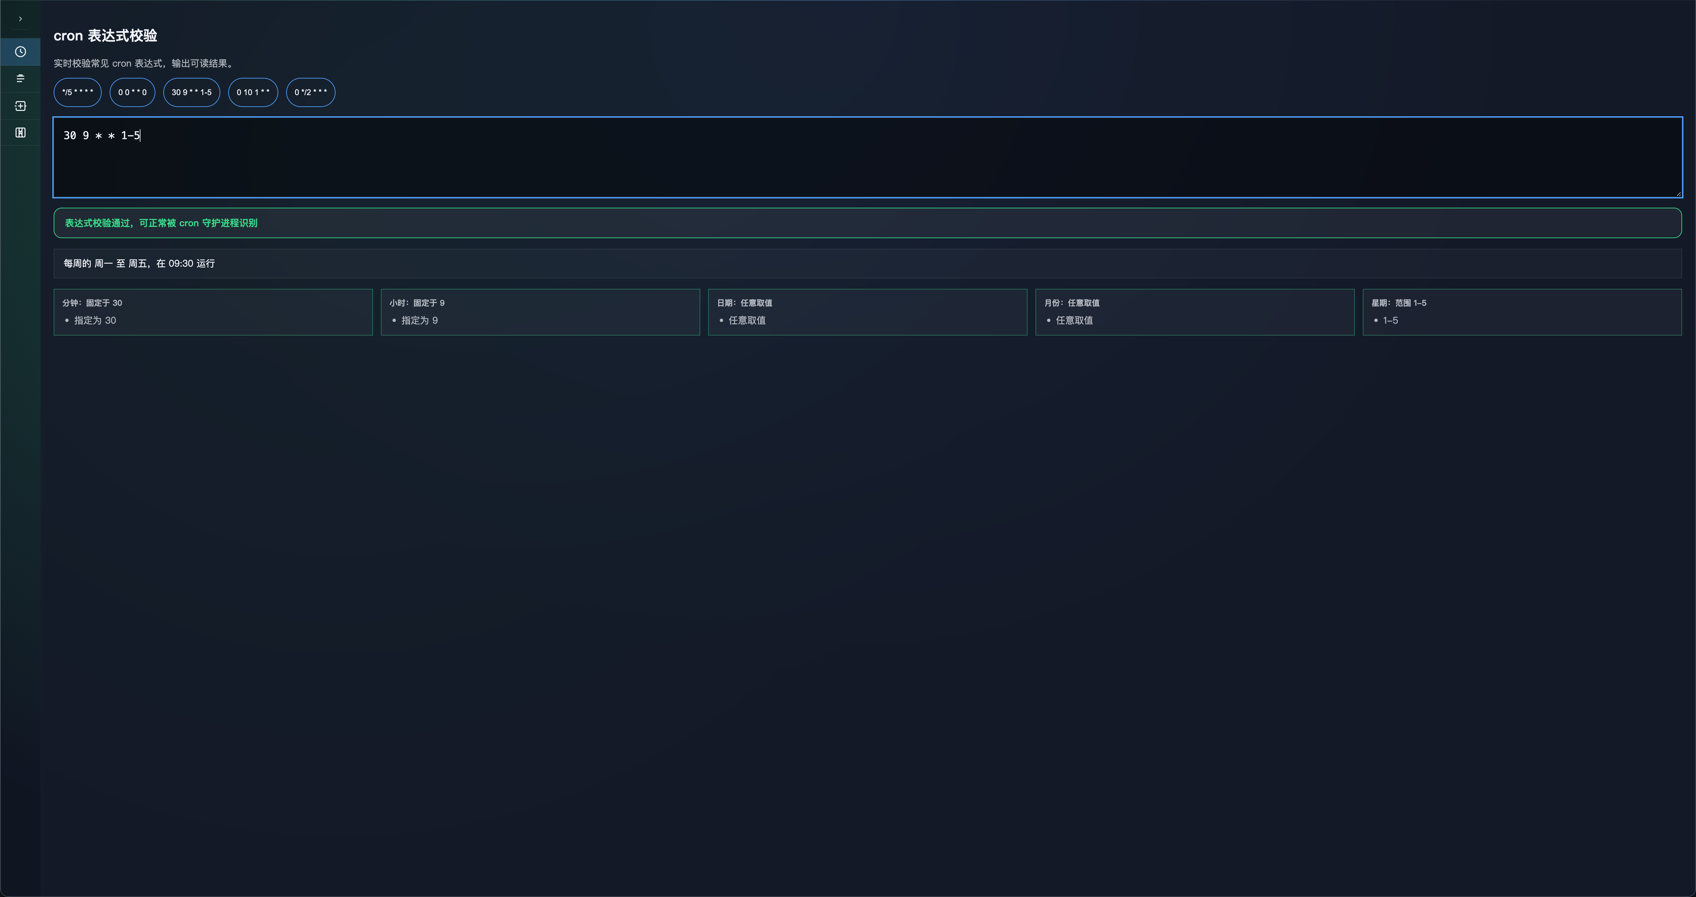Apply the */5 * * * * preset

pyautogui.click(x=78, y=92)
